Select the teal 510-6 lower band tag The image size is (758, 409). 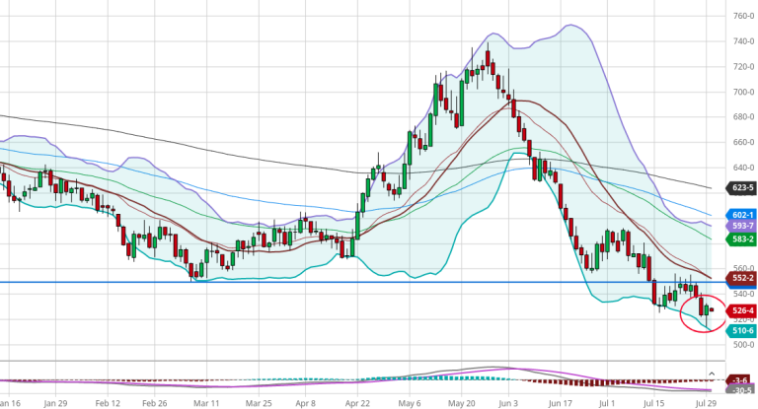(741, 331)
